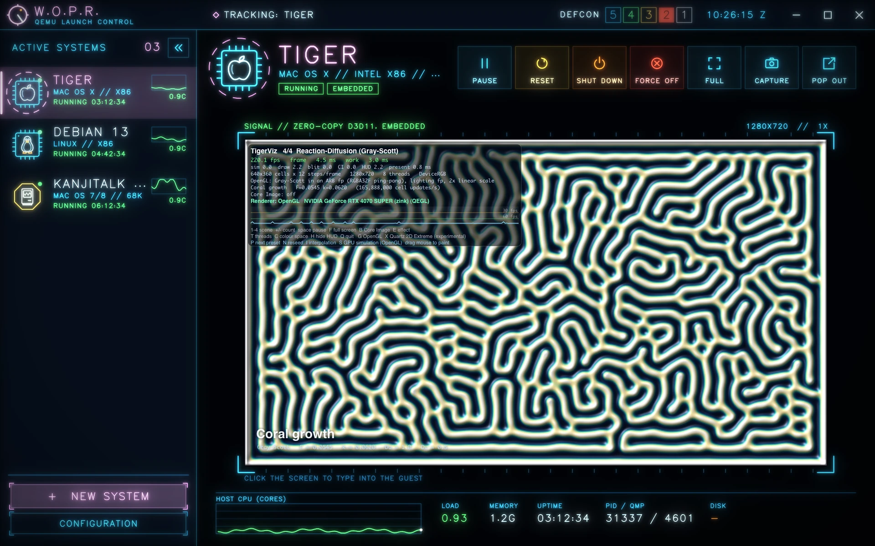The width and height of the screenshot is (875, 546).
Task: Click the guest screen to type
Action: click(x=536, y=303)
